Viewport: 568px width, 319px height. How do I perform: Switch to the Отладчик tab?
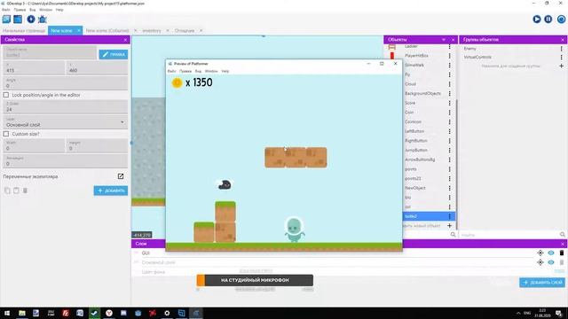point(185,31)
